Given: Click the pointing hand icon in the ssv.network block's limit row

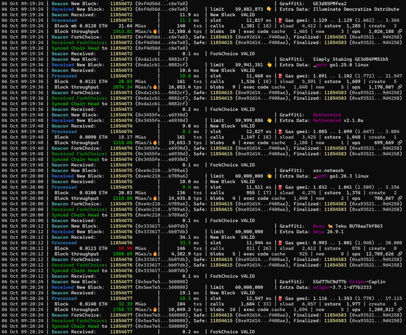Looking at the screenshot, I should (269, 176).
